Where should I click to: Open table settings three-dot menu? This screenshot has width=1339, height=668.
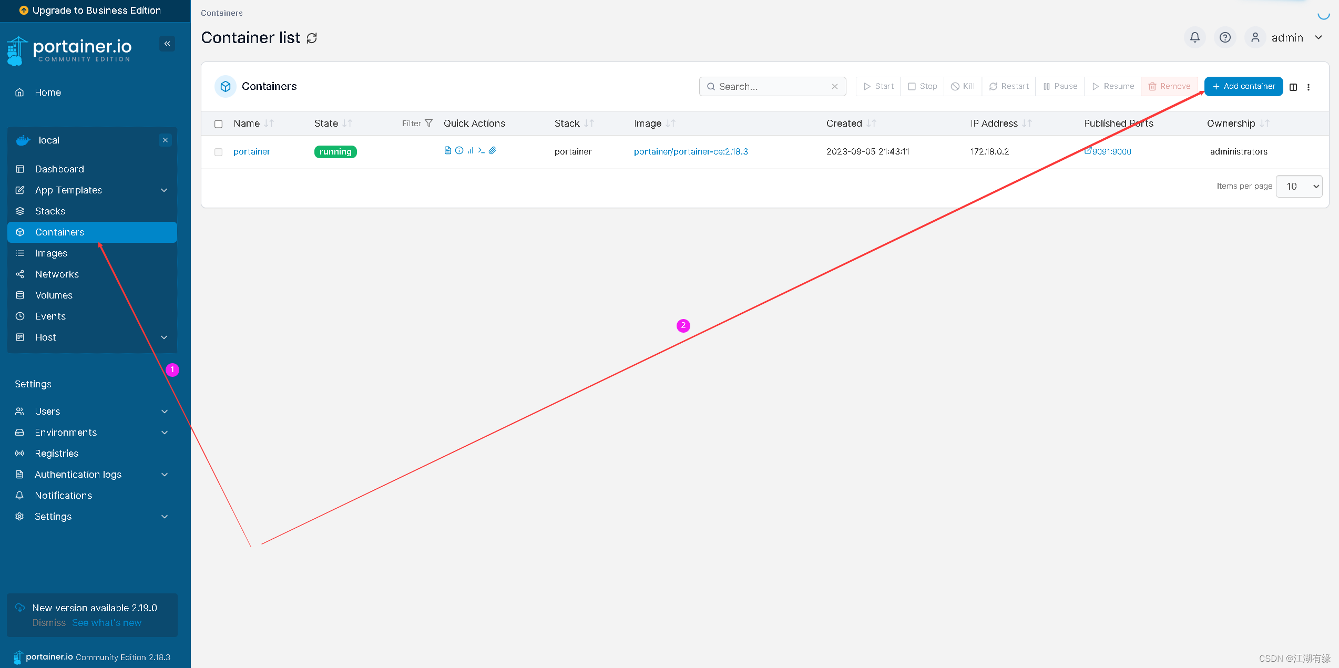1309,87
